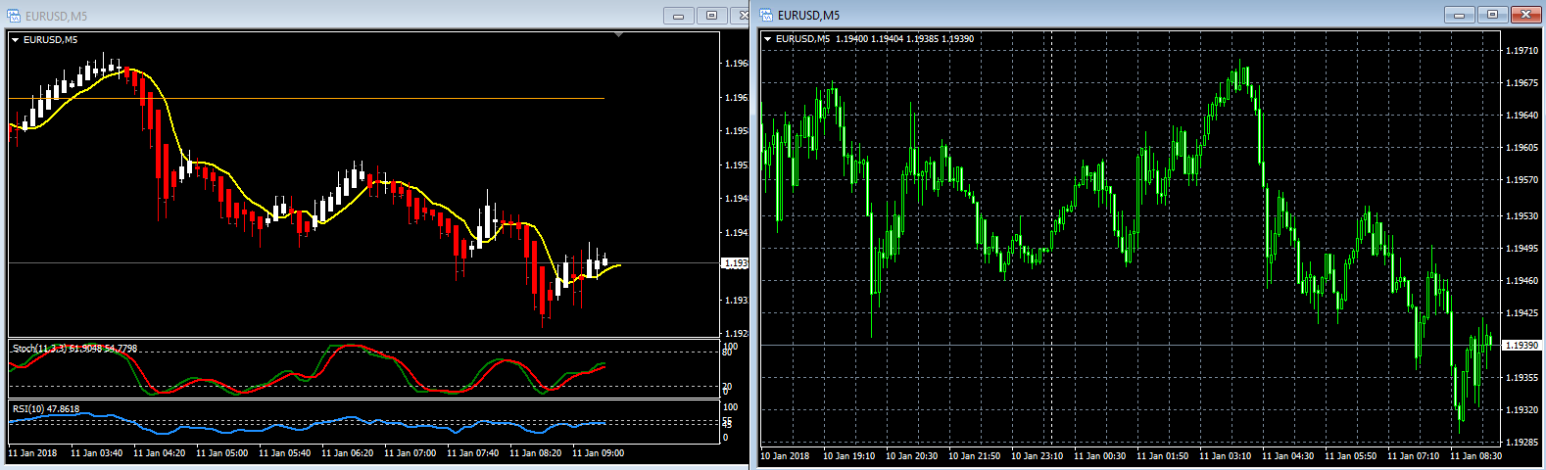Restore the right EURUSD,M5 chart window
The image size is (1546, 470).
click(1492, 15)
